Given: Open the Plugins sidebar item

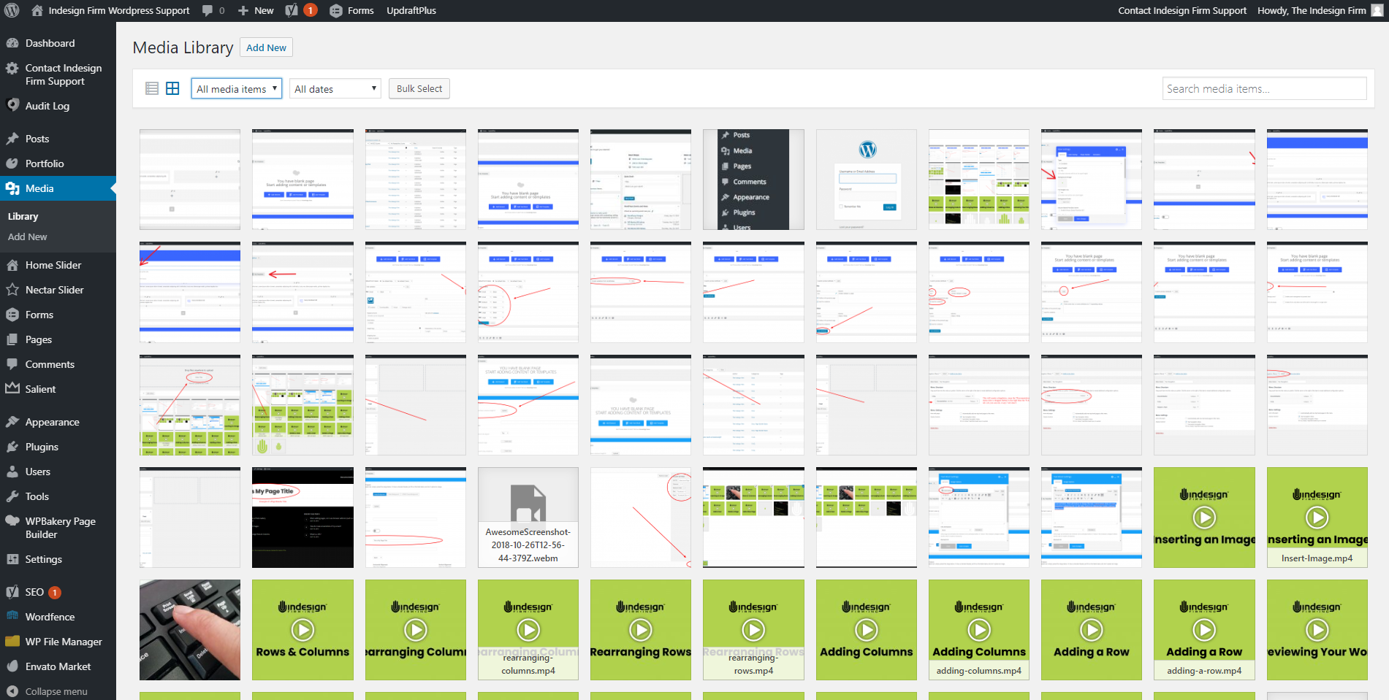Looking at the screenshot, I should pyautogui.click(x=42, y=447).
